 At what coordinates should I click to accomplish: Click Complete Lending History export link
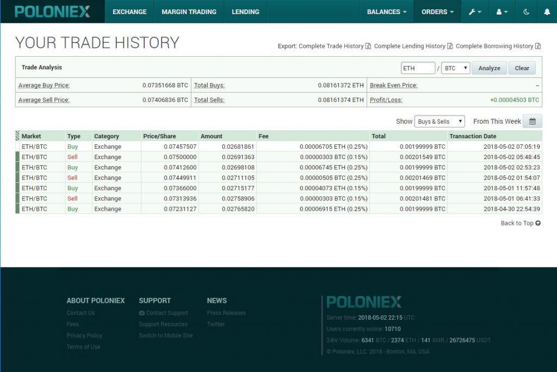(x=410, y=46)
